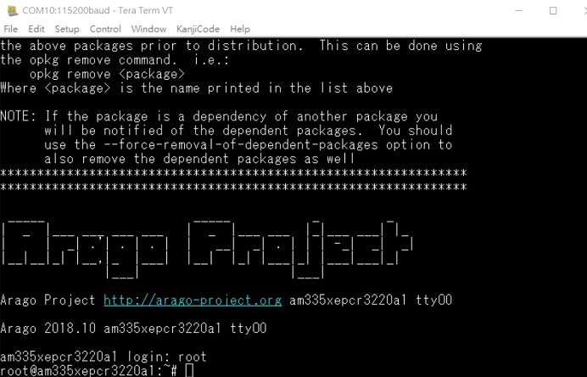This screenshot has height=377, width=587.
Task: Open the Control menu
Action: pos(105,29)
